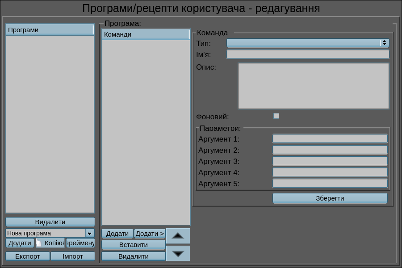
Task: Expand the Нова програма combo box arrow
Action: coord(90,233)
